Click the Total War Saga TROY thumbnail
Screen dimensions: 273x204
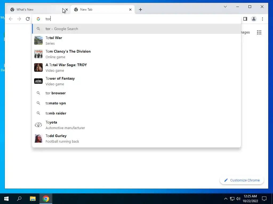click(x=38, y=67)
